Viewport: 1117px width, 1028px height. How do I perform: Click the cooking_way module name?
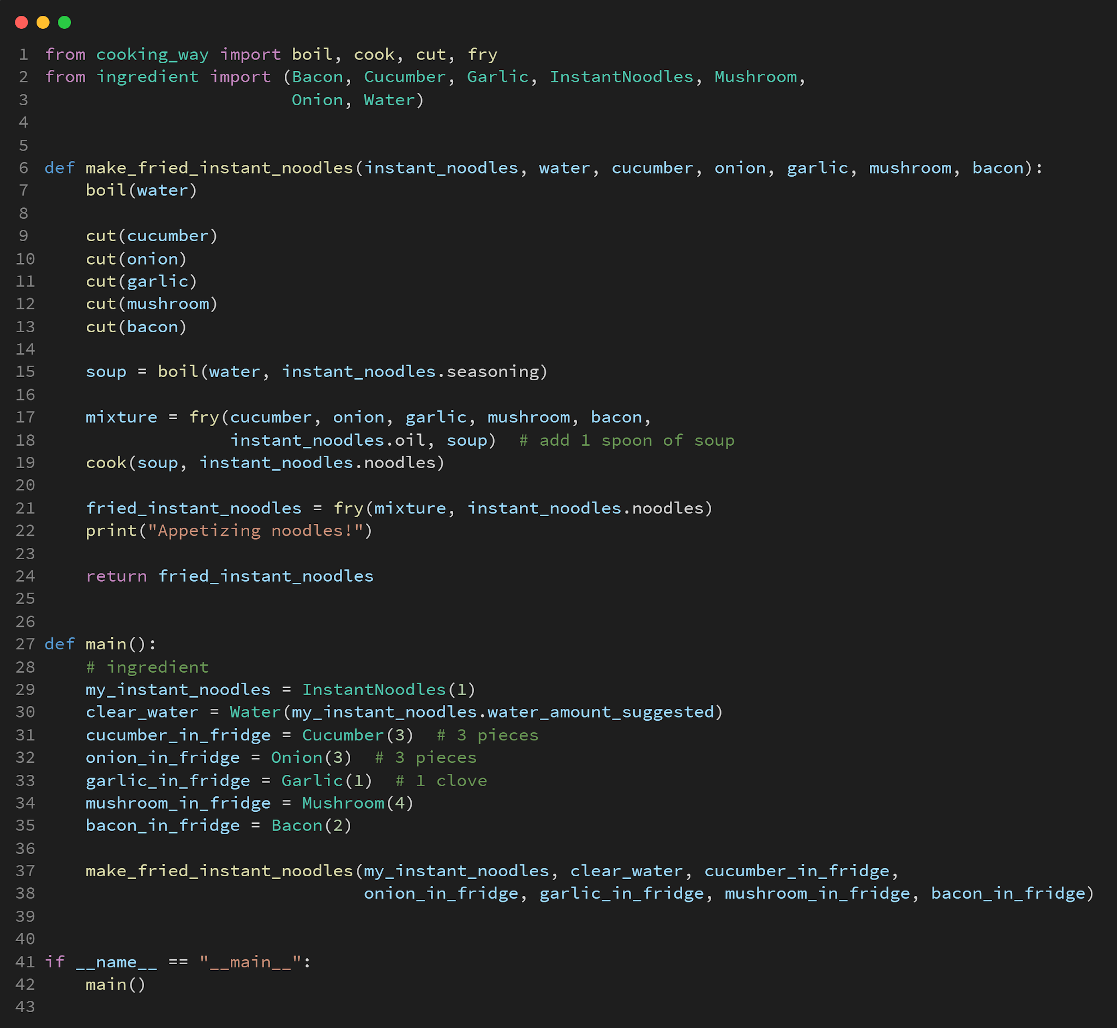[152, 54]
